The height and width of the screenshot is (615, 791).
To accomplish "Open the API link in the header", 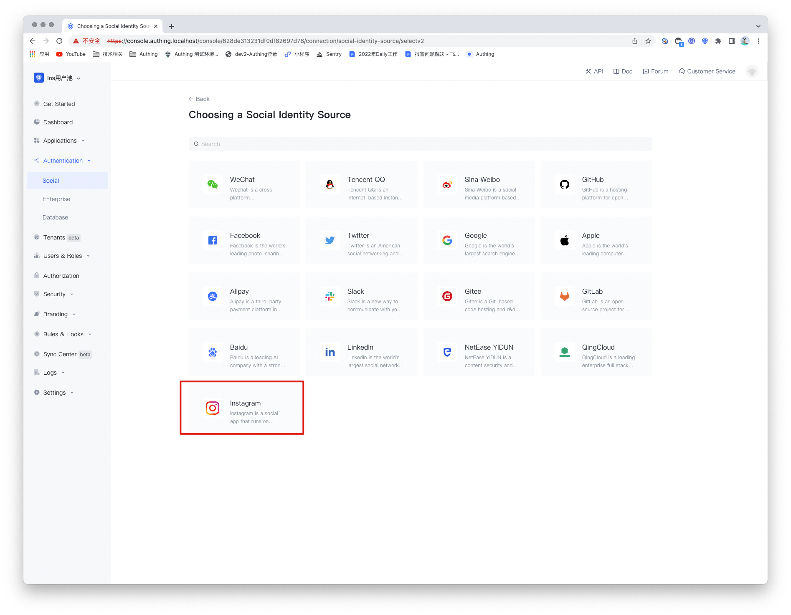I will 594,71.
